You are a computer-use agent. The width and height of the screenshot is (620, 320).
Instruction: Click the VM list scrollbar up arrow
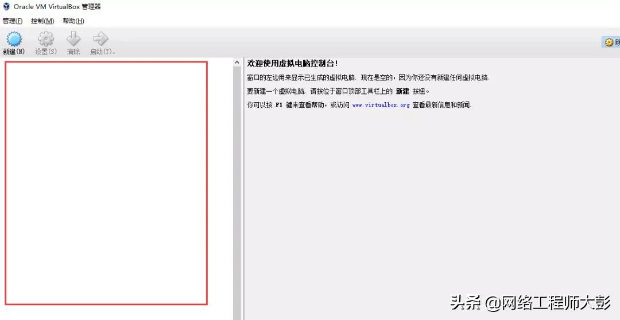(x=237, y=63)
